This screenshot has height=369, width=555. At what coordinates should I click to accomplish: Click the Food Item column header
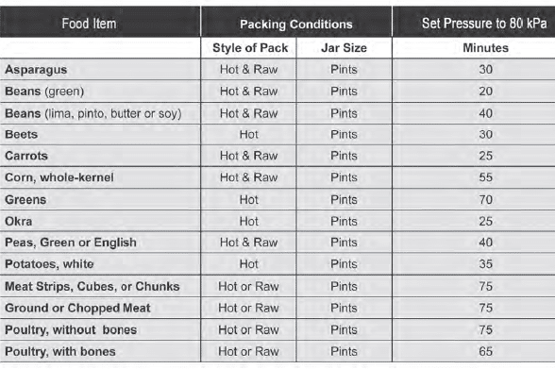pos(89,24)
